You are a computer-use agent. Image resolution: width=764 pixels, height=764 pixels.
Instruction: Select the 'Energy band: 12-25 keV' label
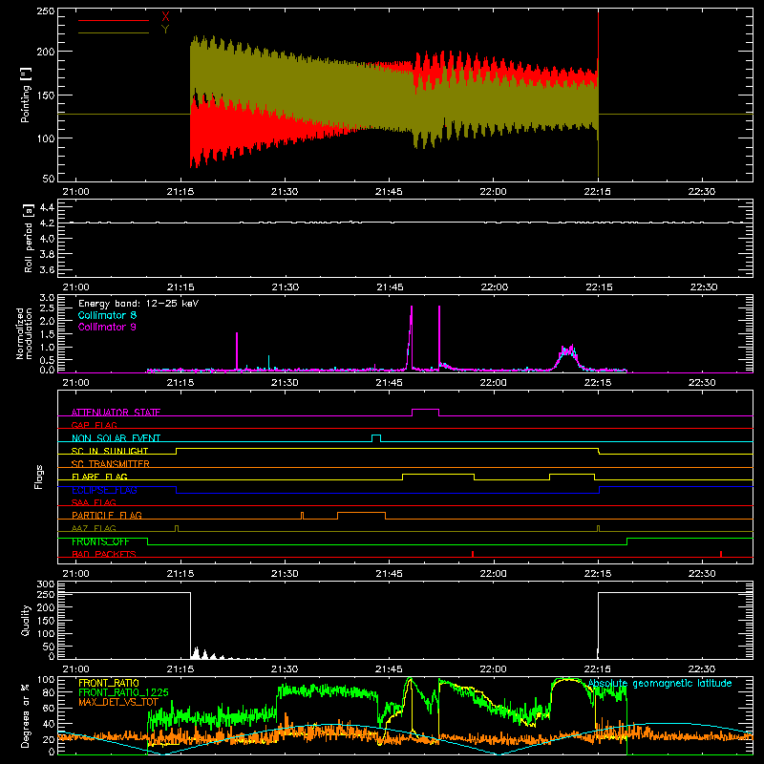[138, 304]
